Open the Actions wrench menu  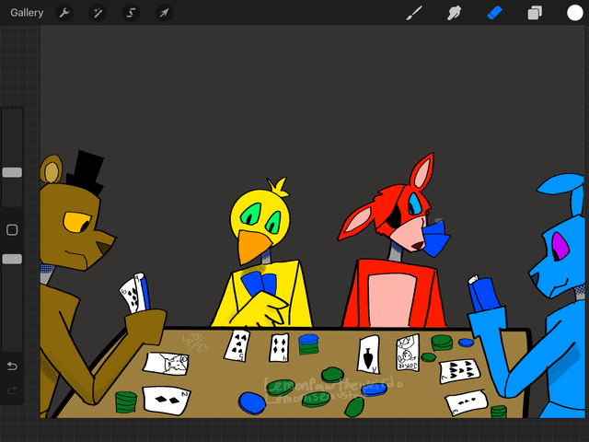pyautogui.click(x=64, y=13)
